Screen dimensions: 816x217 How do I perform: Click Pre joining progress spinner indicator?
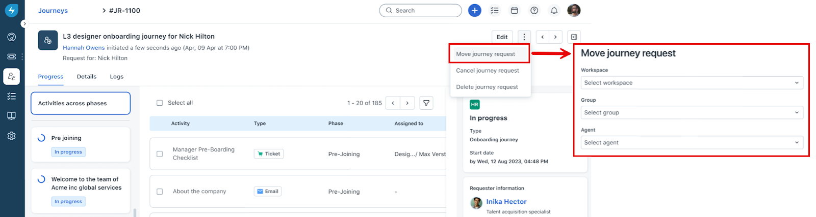coord(42,138)
